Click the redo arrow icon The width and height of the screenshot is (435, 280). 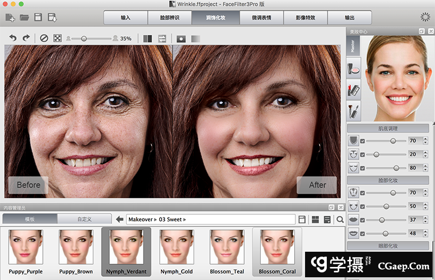(x=26, y=38)
